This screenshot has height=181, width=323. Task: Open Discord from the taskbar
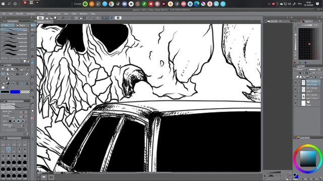pyautogui.click(x=125, y=4)
